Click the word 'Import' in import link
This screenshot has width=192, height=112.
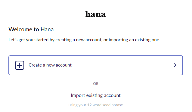[78, 95]
